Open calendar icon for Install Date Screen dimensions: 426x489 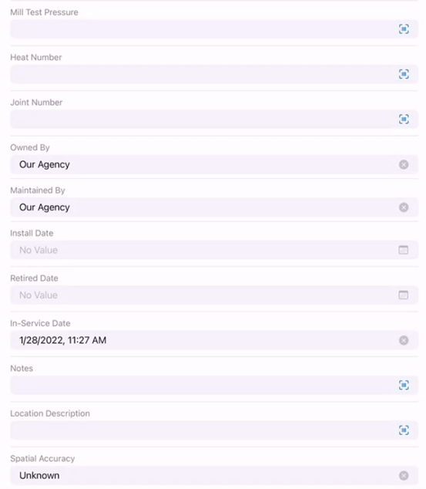[x=403, y=250]
